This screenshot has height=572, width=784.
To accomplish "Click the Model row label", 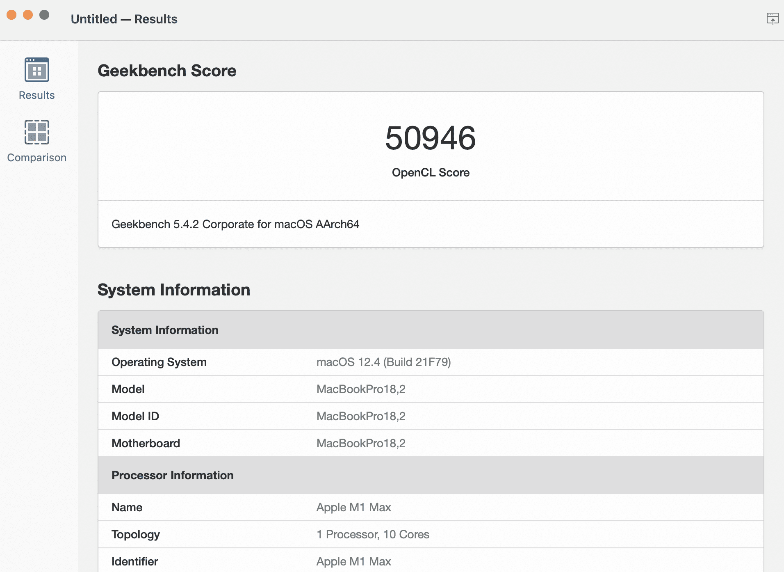I will (128, 389).
